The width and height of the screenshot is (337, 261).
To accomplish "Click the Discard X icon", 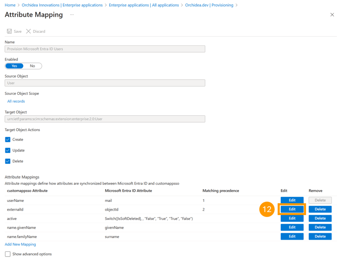I will (28, 31).
